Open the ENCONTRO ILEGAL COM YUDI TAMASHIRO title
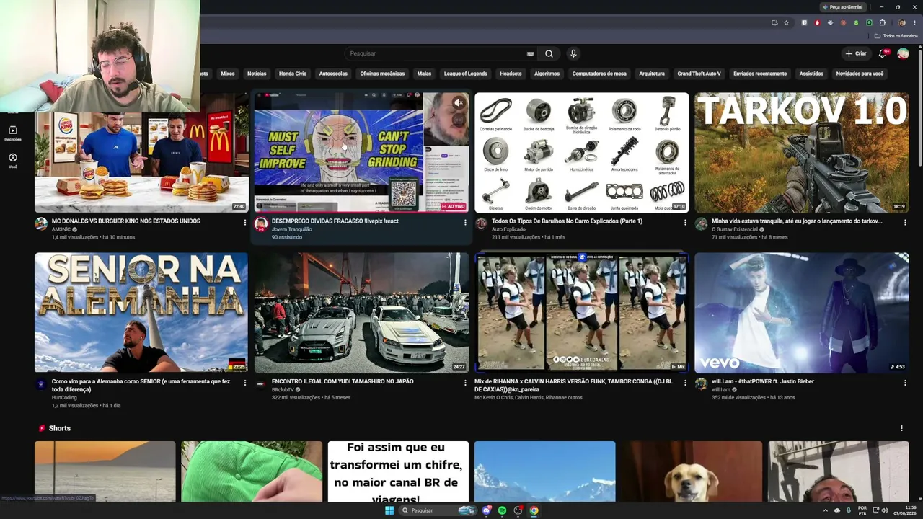The width and height of the screenshot is (923, 519). [x=343, y=381]
